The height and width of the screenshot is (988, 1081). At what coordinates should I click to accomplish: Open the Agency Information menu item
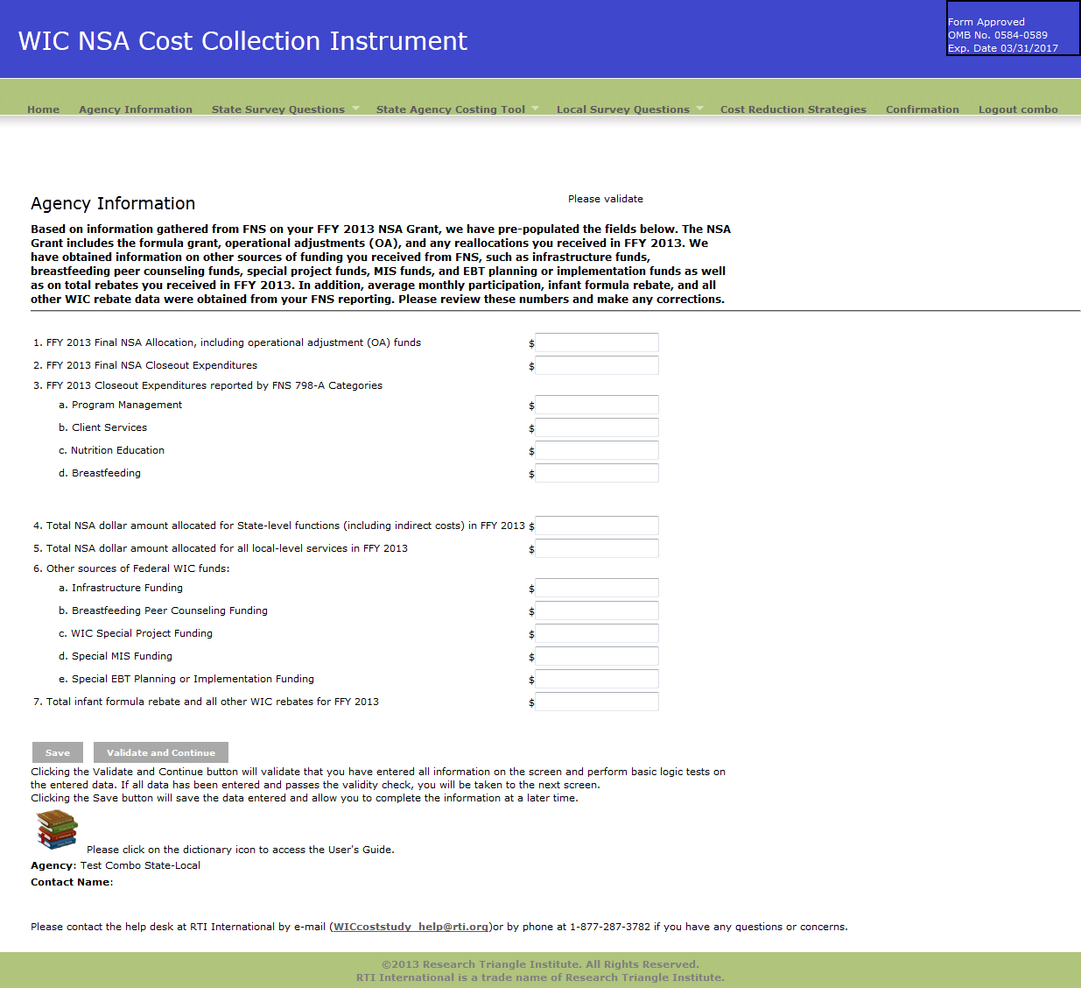point(136,109)
